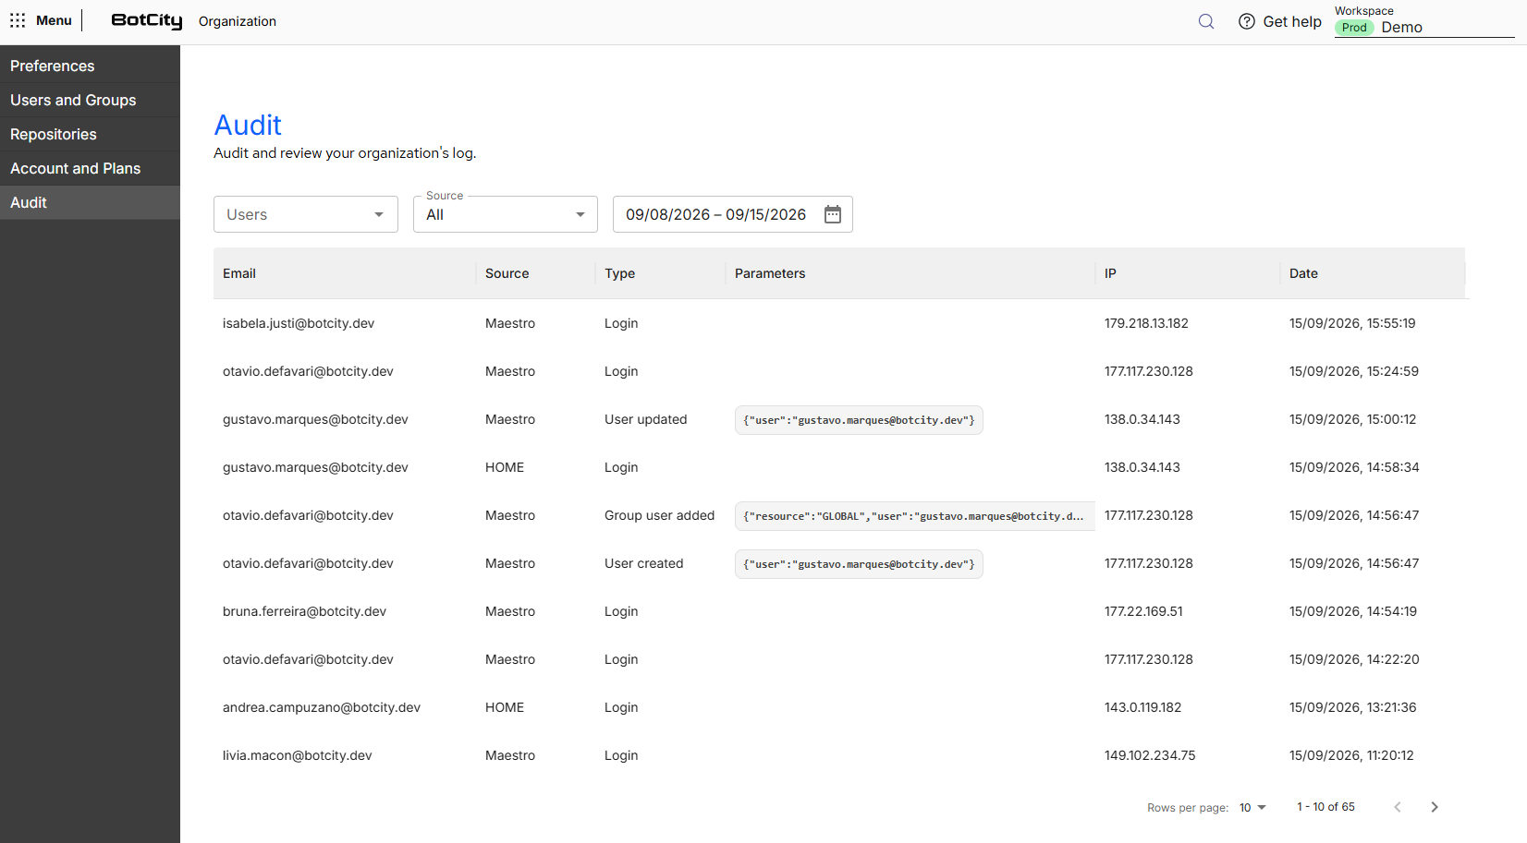Click the date range 09/08/2026 – 09/15/2026 field

[x=733, y=214]
